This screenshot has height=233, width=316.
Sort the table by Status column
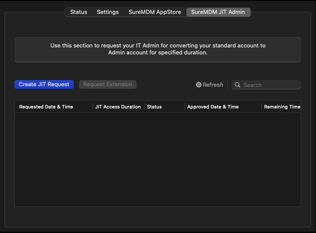pos(155,107)
